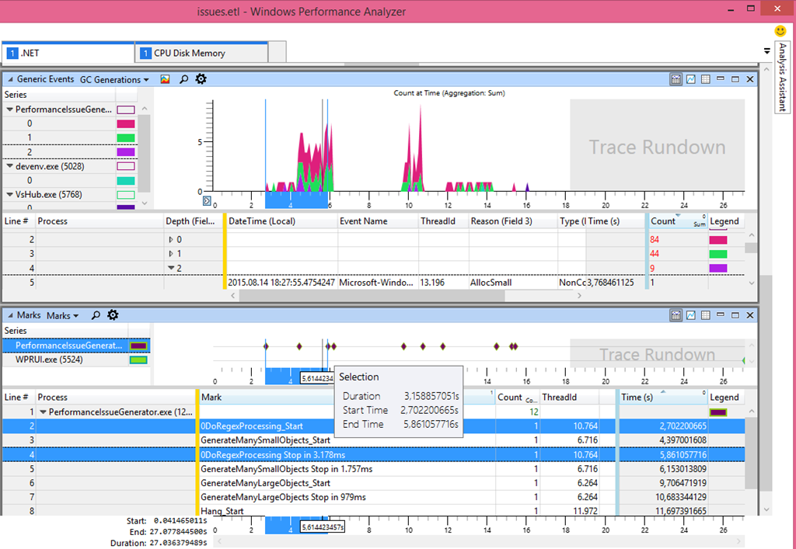Sort by Reason (Field 3) column header

(x=513, y=221)
